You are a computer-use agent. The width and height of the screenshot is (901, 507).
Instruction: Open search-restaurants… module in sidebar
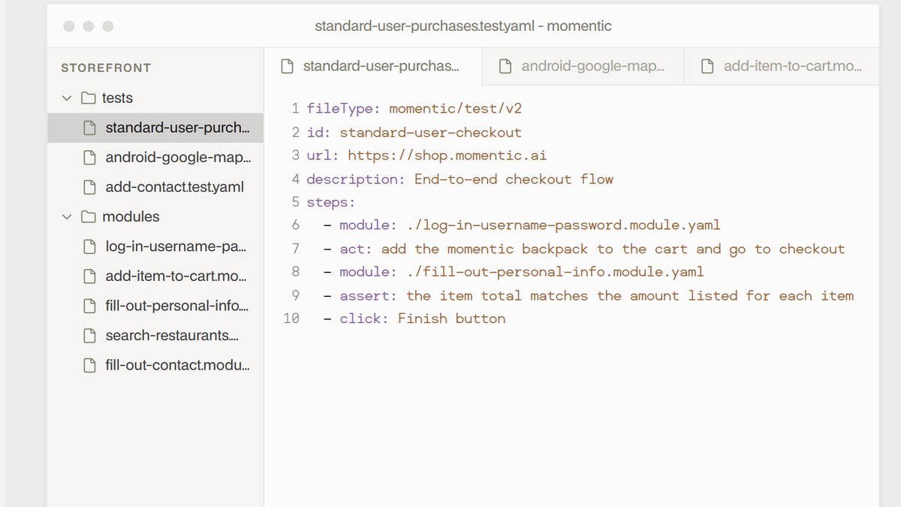tap(155, 336)
